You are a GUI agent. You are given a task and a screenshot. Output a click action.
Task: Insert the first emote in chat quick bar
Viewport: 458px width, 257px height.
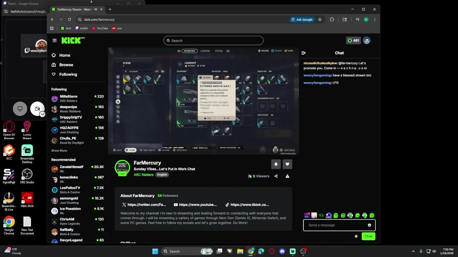click(x=307, y=215)
